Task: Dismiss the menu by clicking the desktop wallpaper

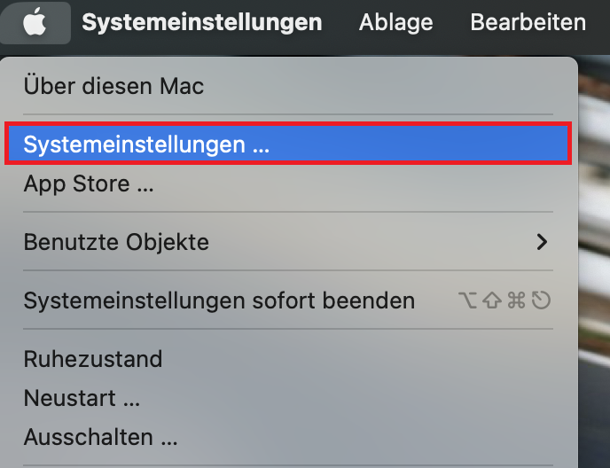Action: (x=594, y=266)
